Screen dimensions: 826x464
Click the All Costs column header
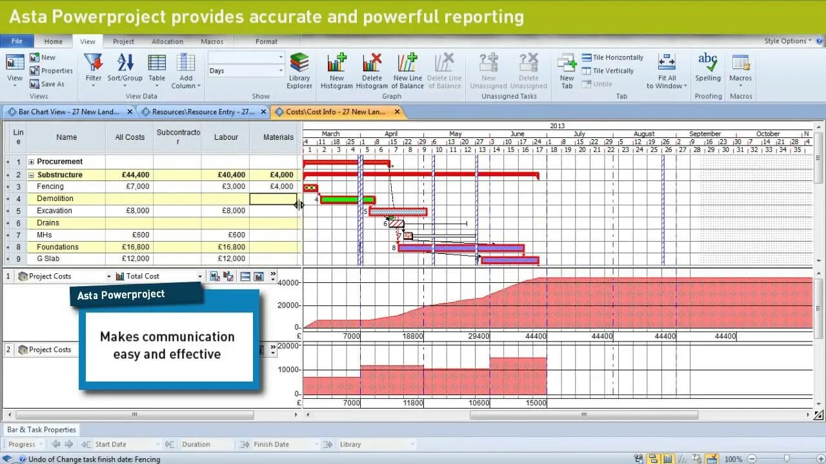pos(130,137)
